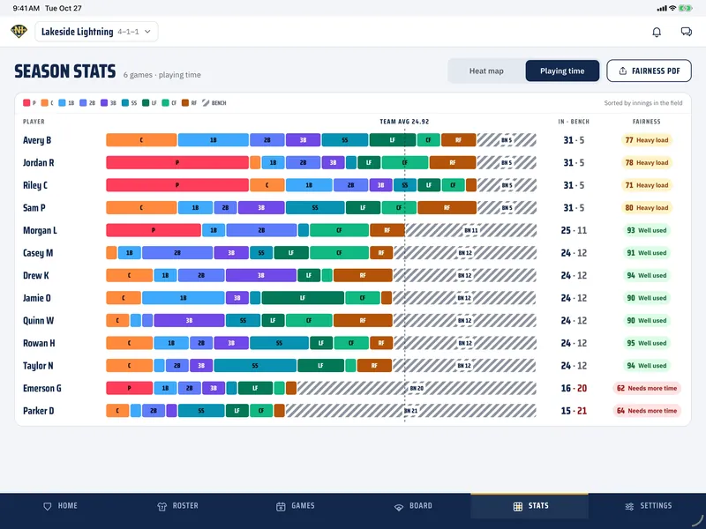The height and width of the screenshot is (529, 706).
Task: Switch to the Heat map view
Action: click(x=486, y=71)
